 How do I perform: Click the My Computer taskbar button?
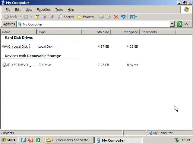point(119,140)
